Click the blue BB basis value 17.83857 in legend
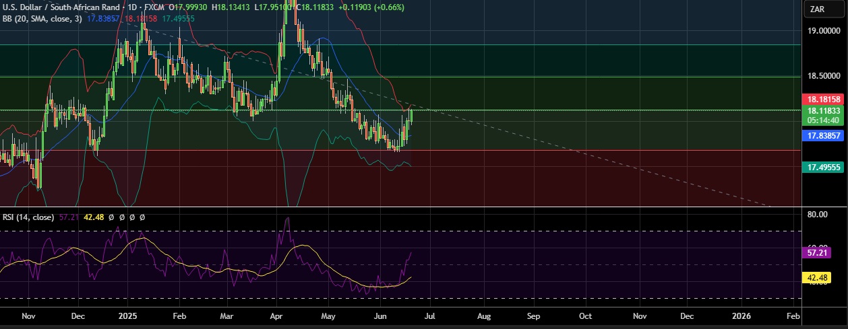The height and width of the screenshot is (329, 848). (x=104, y=19)
